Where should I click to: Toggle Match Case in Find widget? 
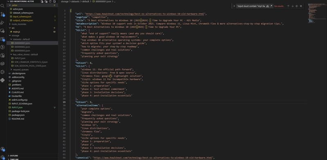[264, 6]
